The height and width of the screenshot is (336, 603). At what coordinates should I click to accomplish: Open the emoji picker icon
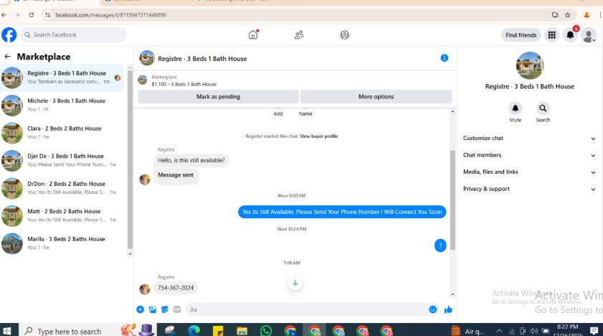coord(432,309)
